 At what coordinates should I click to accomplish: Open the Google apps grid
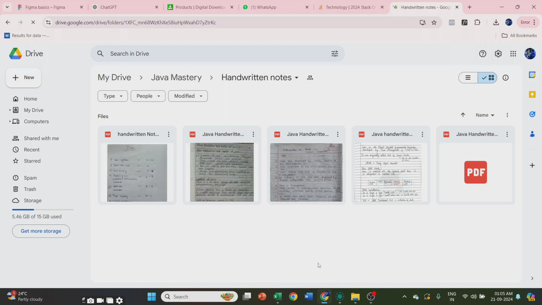pyautogui.click(x=513, y=54)
